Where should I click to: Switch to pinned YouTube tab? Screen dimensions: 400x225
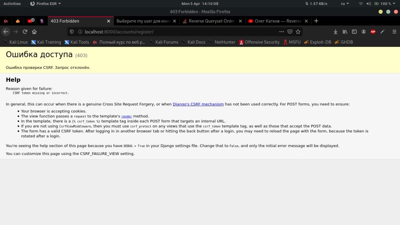point(31,21)
